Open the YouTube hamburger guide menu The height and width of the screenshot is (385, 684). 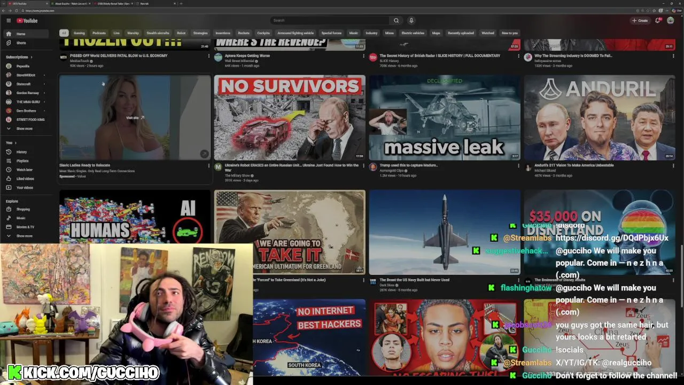click(x=9, y=20)
